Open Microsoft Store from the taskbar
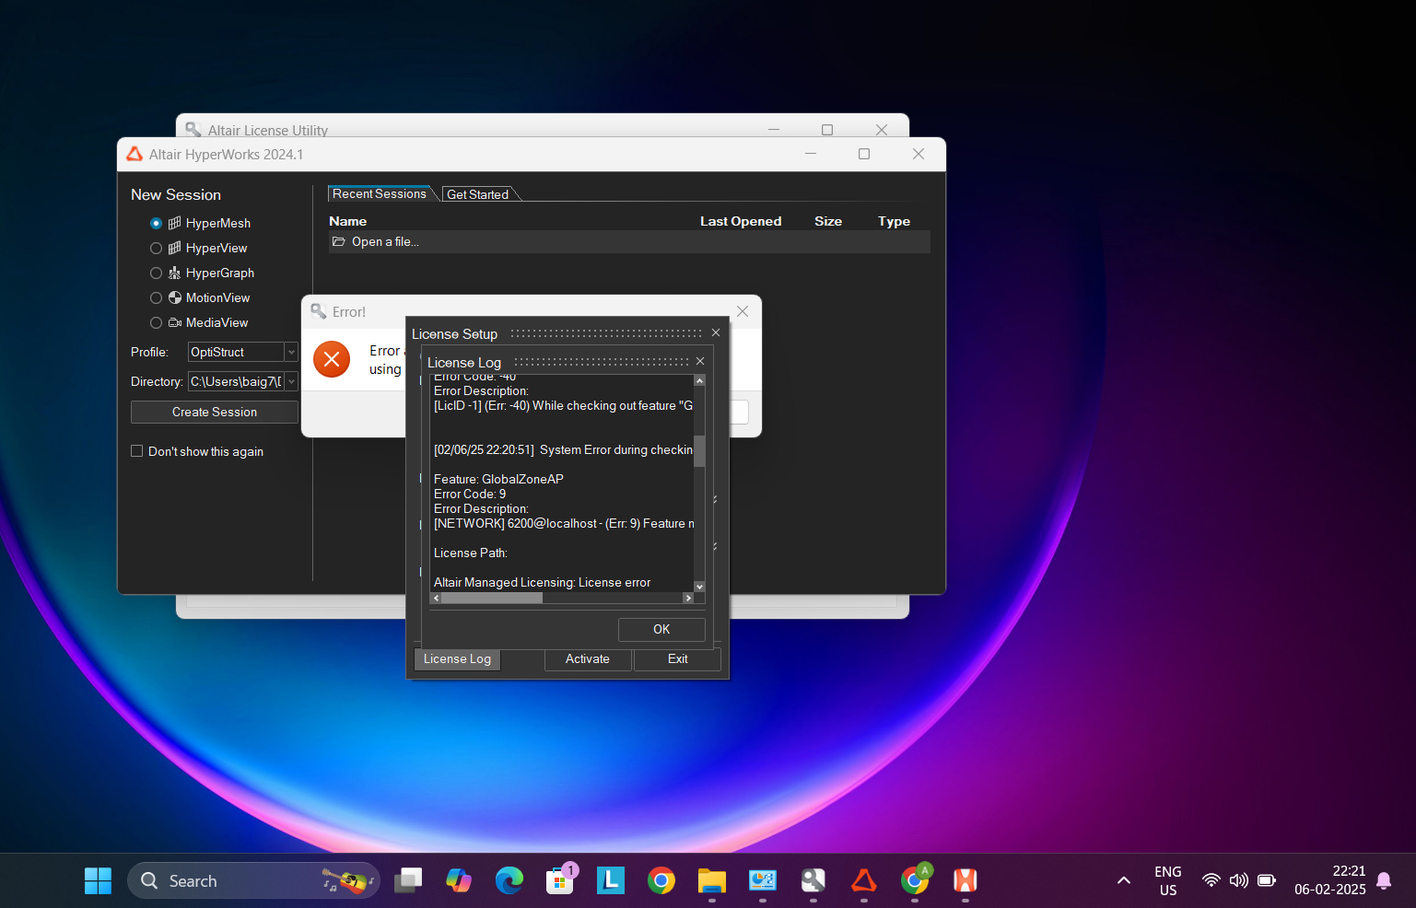 click(560, 880)
